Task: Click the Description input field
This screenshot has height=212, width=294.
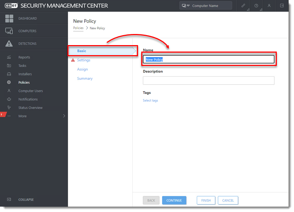Action: pyautogui.click(x=208, y=81)
